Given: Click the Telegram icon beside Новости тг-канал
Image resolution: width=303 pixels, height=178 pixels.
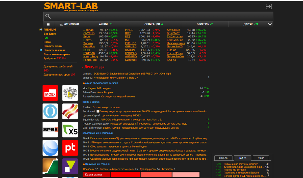Looking at the screenshot, I should tap(41, 50).
